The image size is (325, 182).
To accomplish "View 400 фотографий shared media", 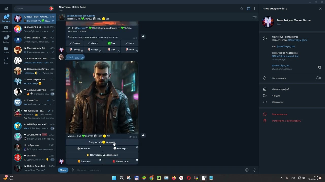I will pos(292,89).
